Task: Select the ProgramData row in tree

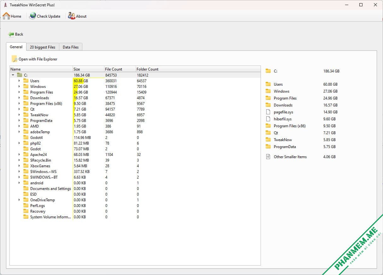Action: tap(135, 120)
